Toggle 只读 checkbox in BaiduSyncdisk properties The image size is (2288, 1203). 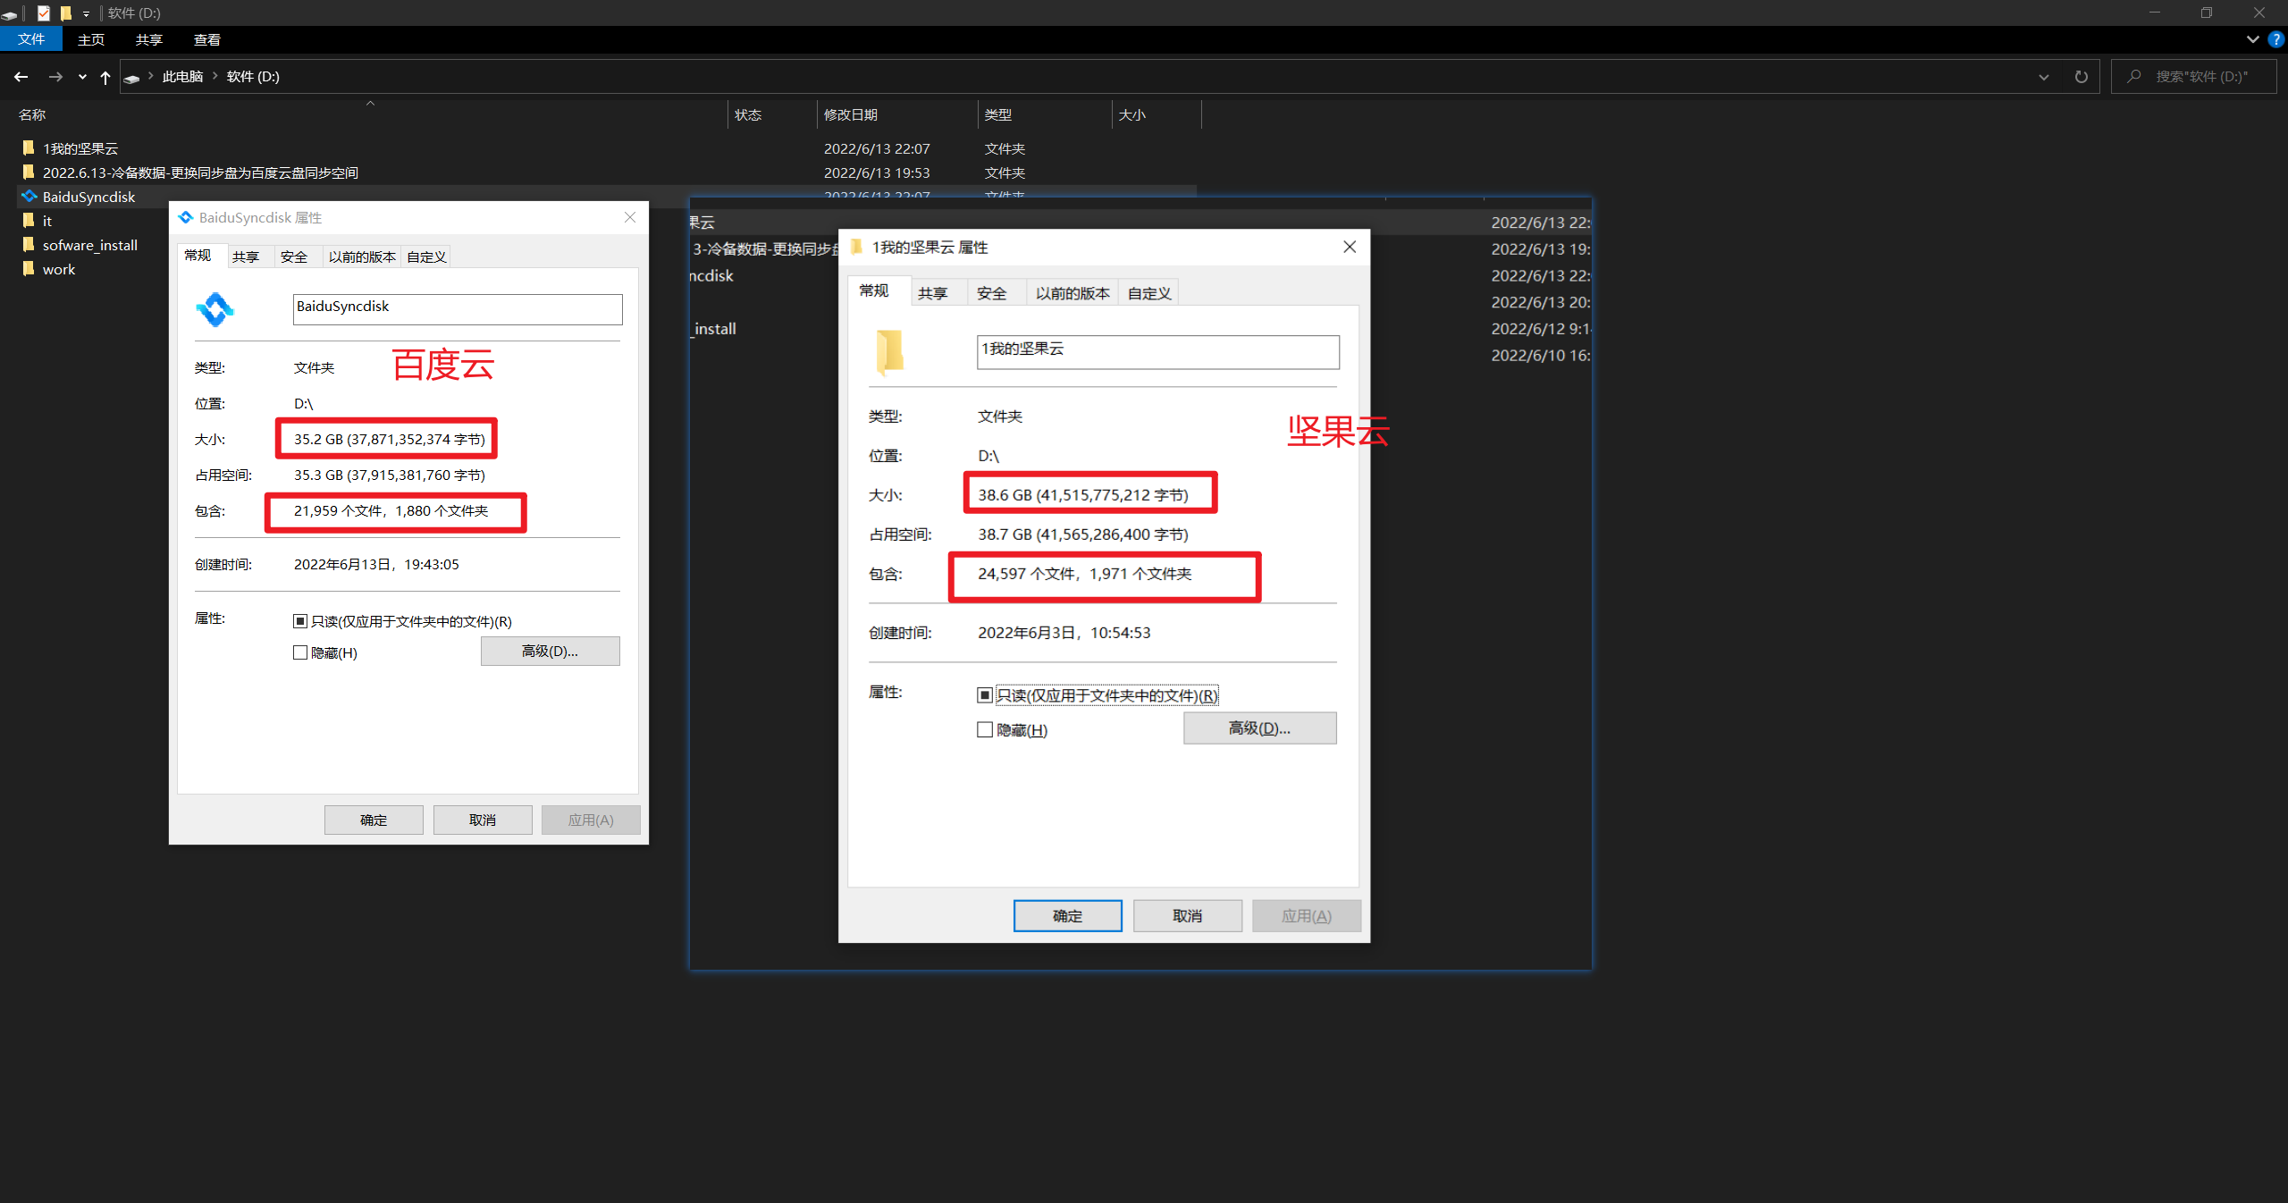300,621
